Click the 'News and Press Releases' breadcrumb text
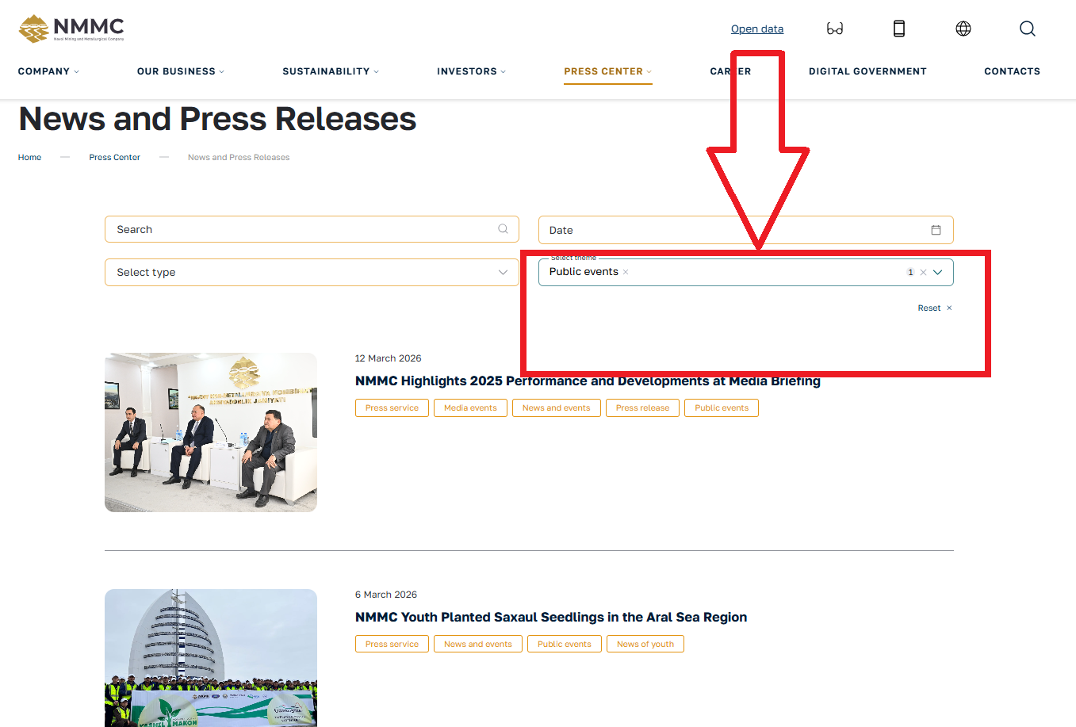The height and width of the screenshot is (727, 1076). click(239, 158)
